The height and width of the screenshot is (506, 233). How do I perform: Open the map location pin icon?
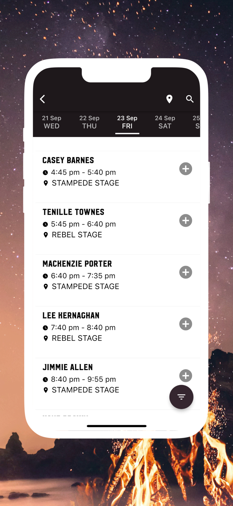[169, 99]
